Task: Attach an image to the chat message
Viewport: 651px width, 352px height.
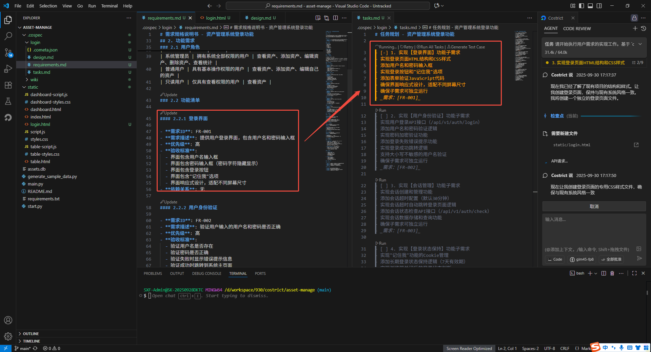Action: click(x=639, y=249)
